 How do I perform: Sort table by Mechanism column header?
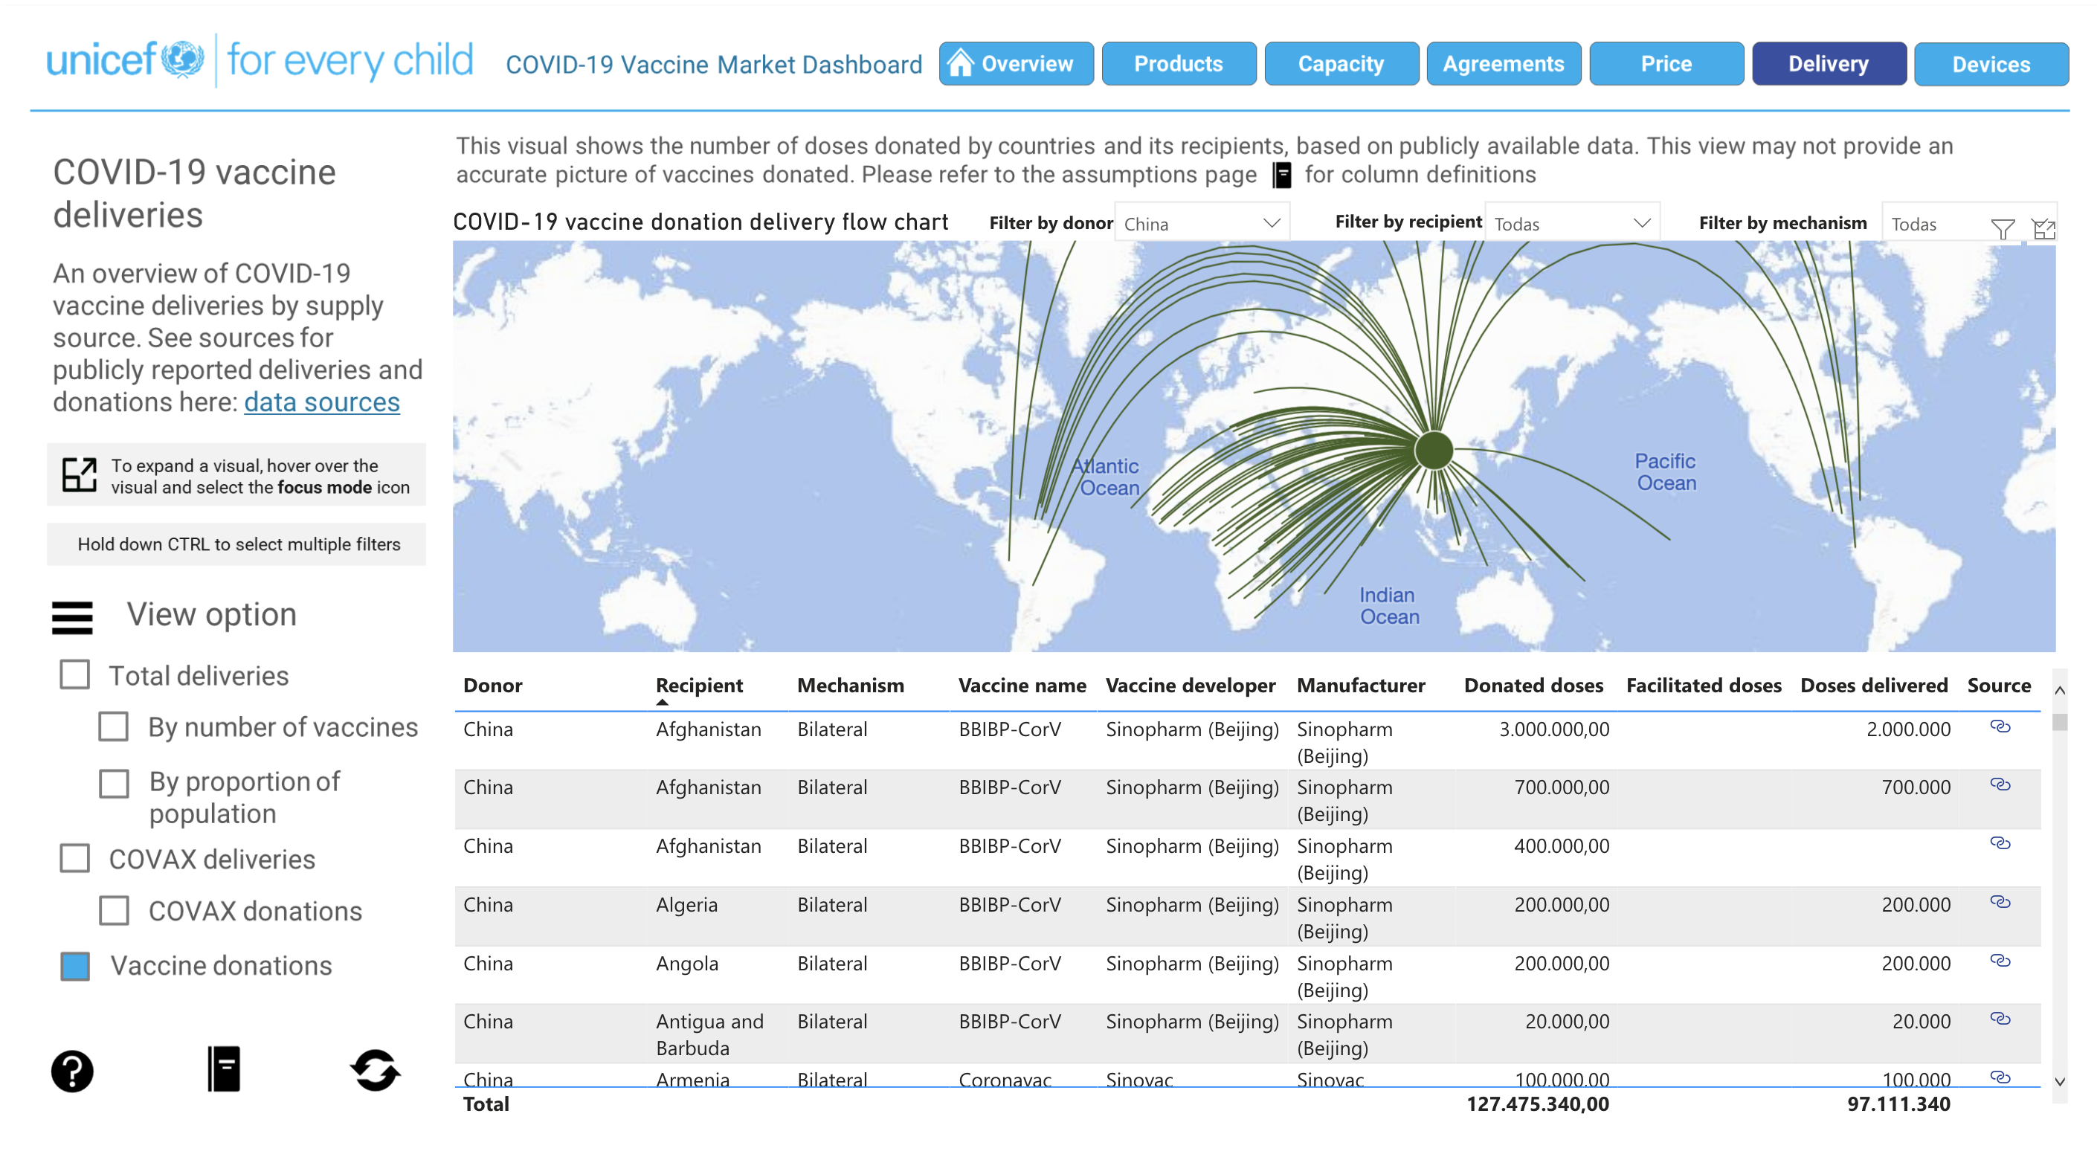[850, 686]
